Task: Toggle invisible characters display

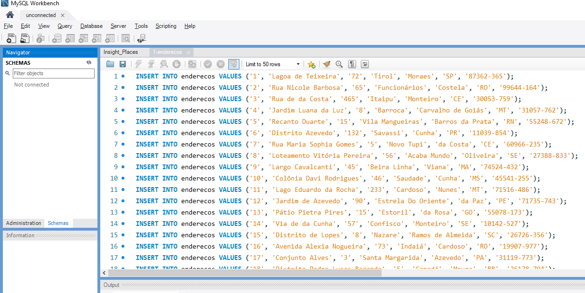Action: [352, 64]
